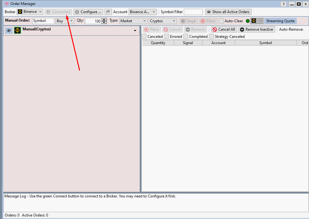Click the refresh accounts icon button
This screenshot has width=309, height=219.
tap(108, 12)
